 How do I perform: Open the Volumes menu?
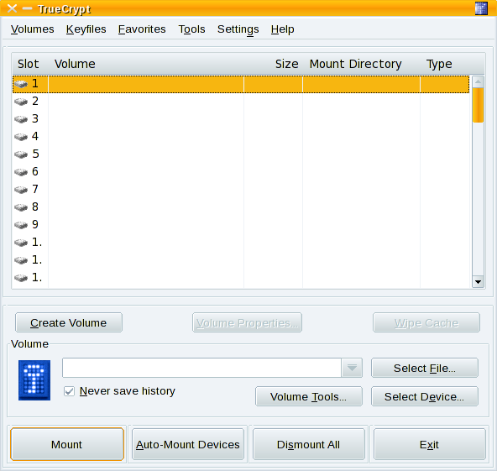click(x=33, y=29)
